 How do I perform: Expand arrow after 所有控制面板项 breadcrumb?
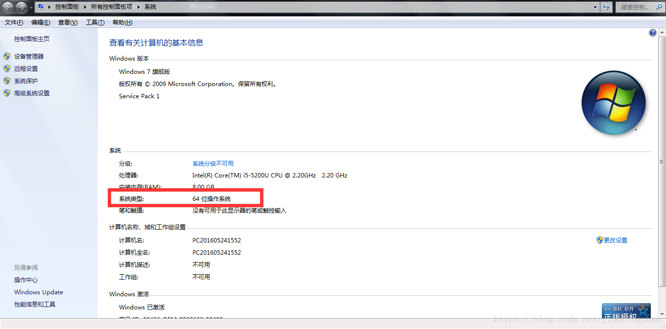138,7
